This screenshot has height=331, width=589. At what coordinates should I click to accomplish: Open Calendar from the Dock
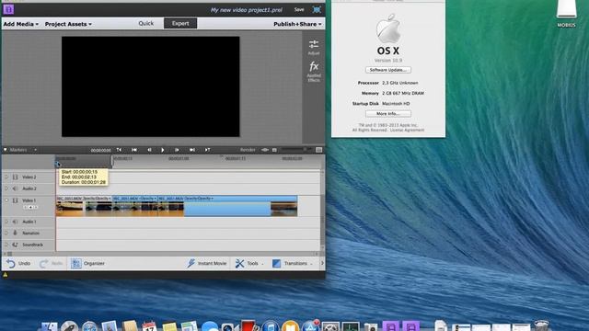point(149,325)
